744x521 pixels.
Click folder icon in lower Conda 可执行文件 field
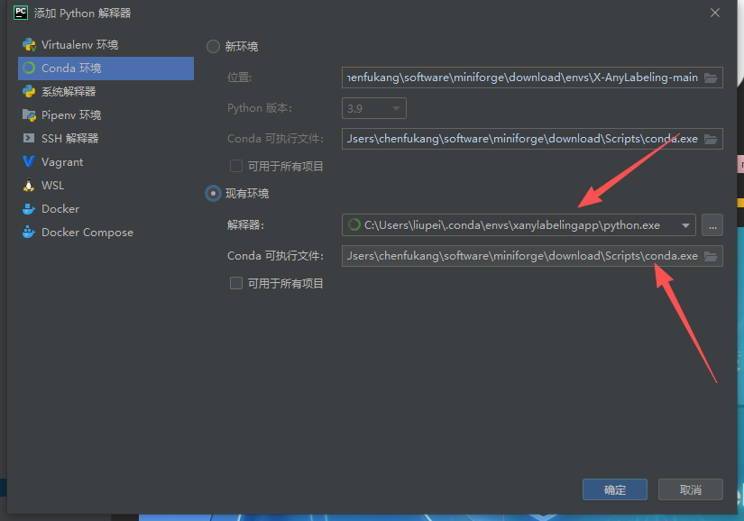click(x=711, y=257)
